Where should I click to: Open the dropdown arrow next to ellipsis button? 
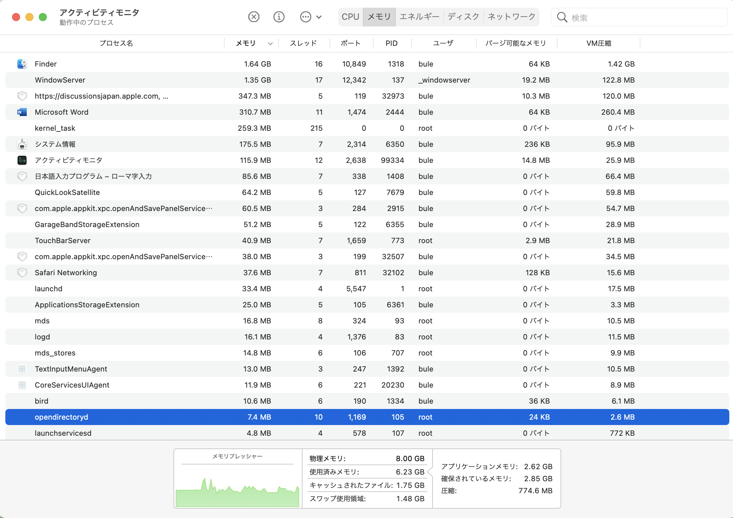(x=319, y=17)
